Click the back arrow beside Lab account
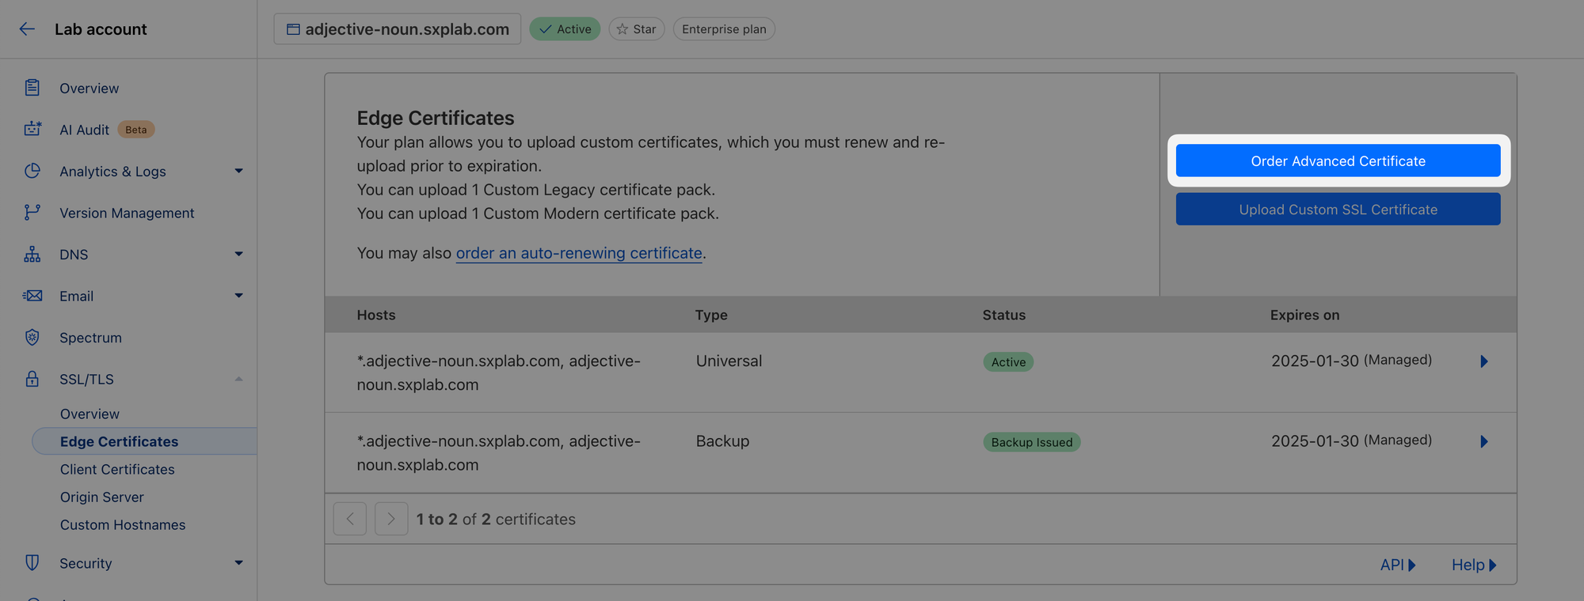The height and width of the screenshot is (601, 1584). 27,29
